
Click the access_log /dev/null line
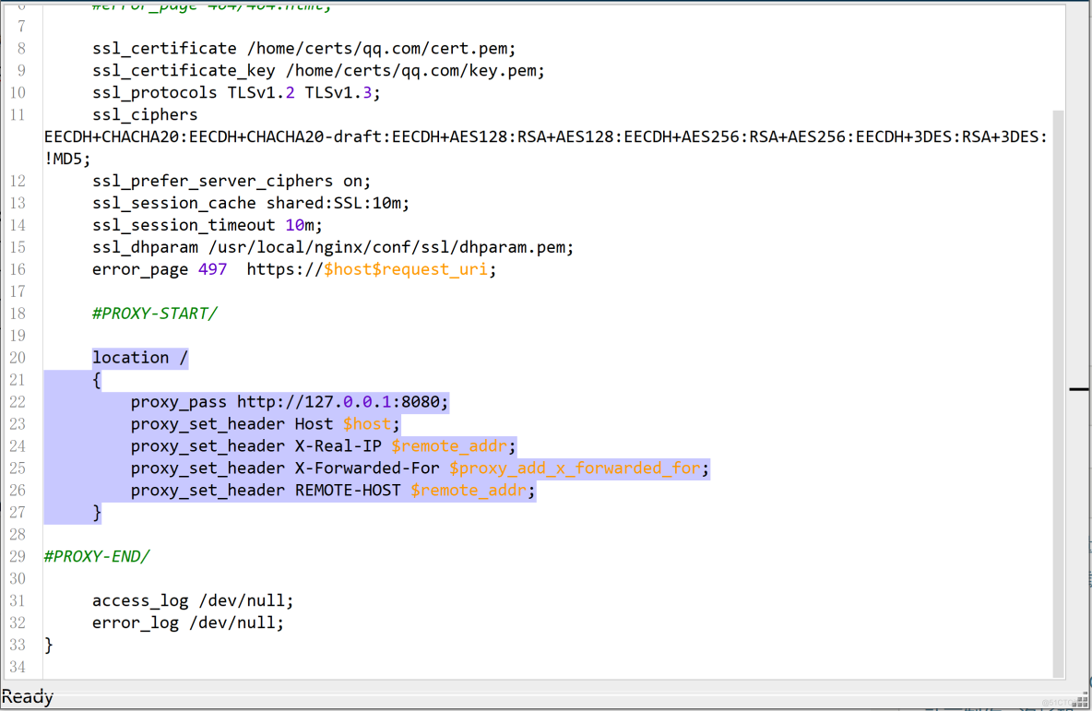tap(193, 601)
